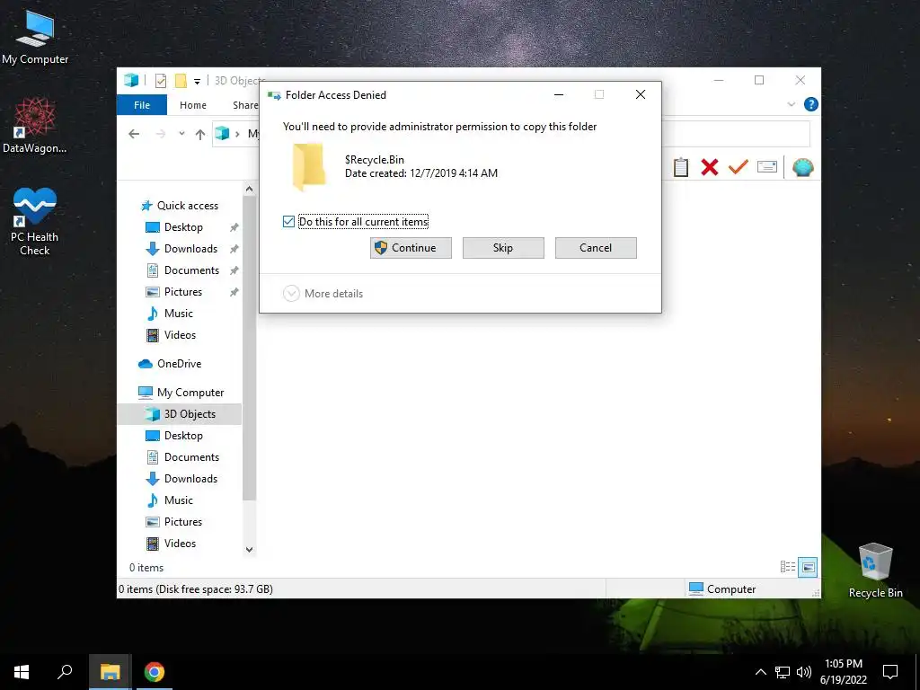Click the paste clipboard toolbar icon
This screenshot has width=920, height=690.
pyautogui.click(x=681, y=167)
